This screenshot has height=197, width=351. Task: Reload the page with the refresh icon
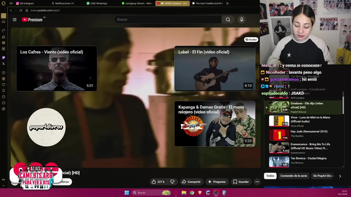point(21,10)
